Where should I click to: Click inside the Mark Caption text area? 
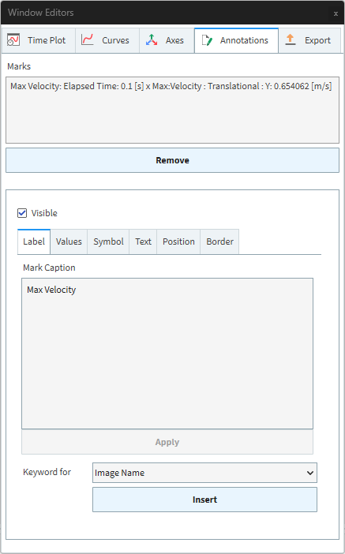[167, 354]
